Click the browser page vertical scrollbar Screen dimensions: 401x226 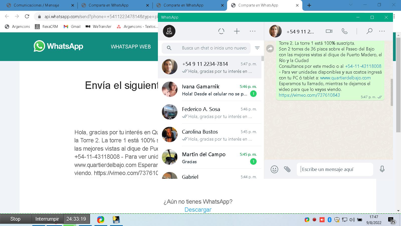398,85
